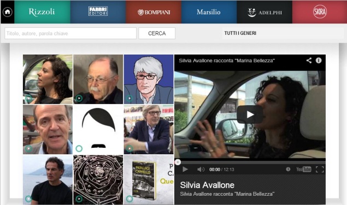Select the thumbnail of the balding man's close-up face

point(48,129)
